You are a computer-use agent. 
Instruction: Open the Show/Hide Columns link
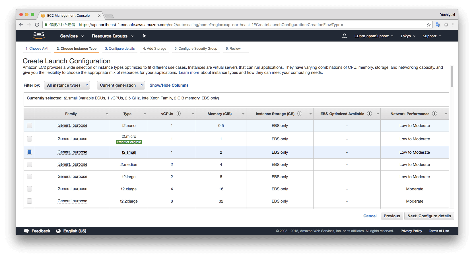[x=169, y=85]
